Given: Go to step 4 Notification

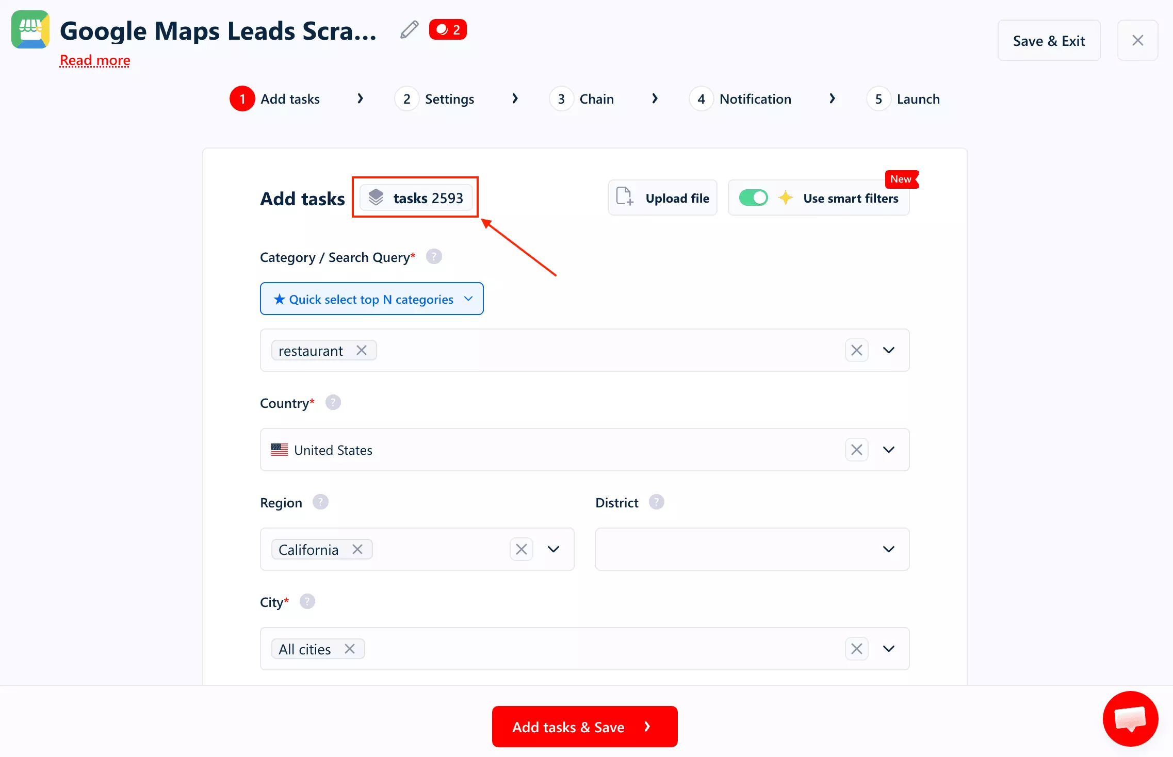Looking at the screenshot, I should (740, 98).
